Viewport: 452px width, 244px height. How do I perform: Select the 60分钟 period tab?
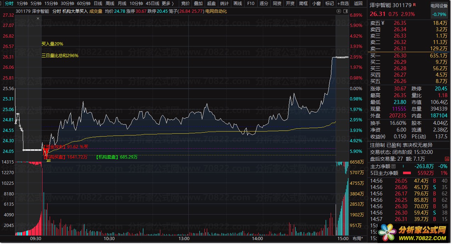click(x=84, y=4)
